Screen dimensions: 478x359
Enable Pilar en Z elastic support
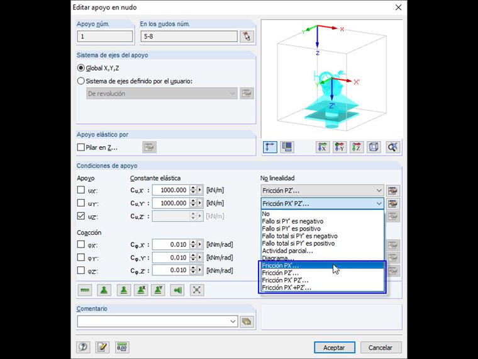[81, 147]
